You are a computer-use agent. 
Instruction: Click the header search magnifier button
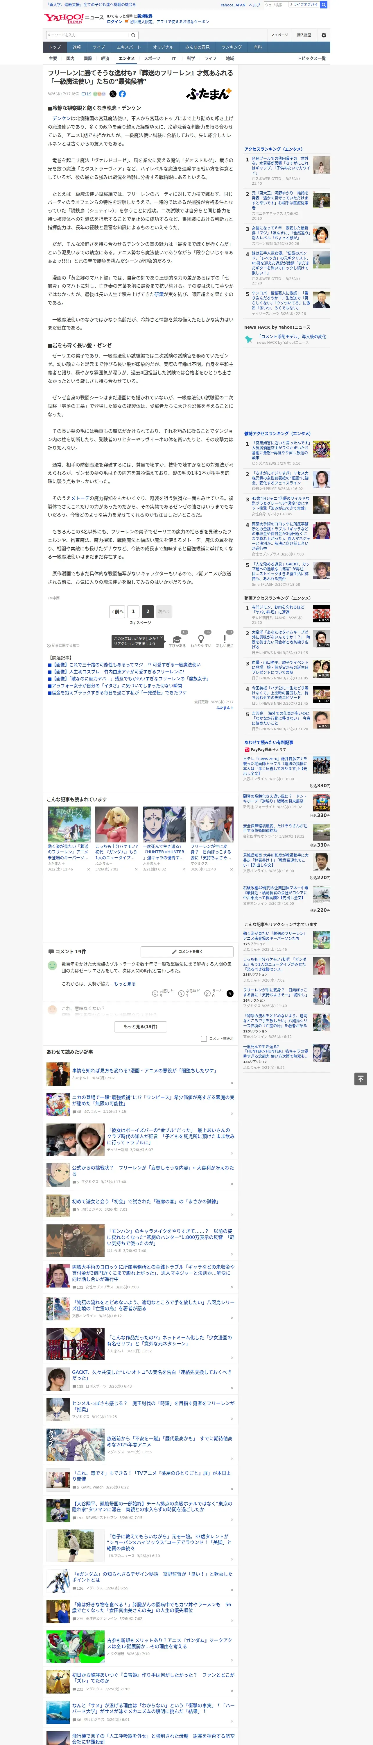(324, 5)
